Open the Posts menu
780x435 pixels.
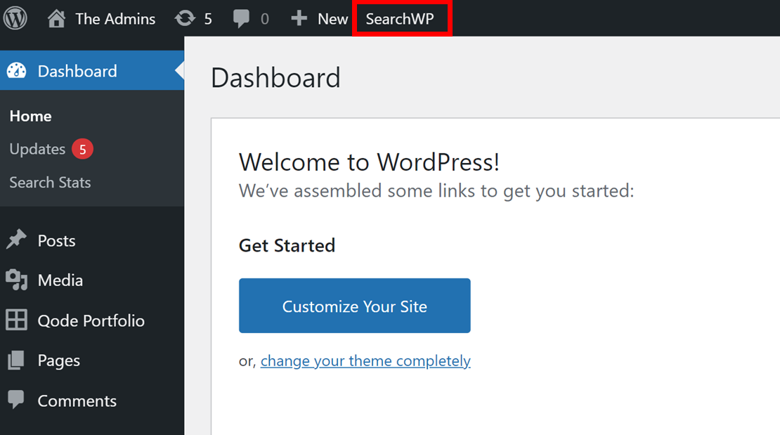coord(57,241)
